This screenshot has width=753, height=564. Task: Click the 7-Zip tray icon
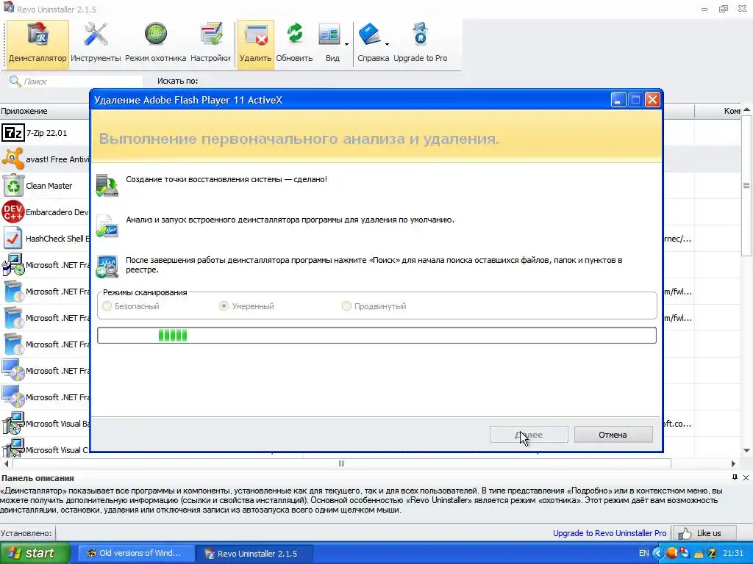[x=712, y=553]
